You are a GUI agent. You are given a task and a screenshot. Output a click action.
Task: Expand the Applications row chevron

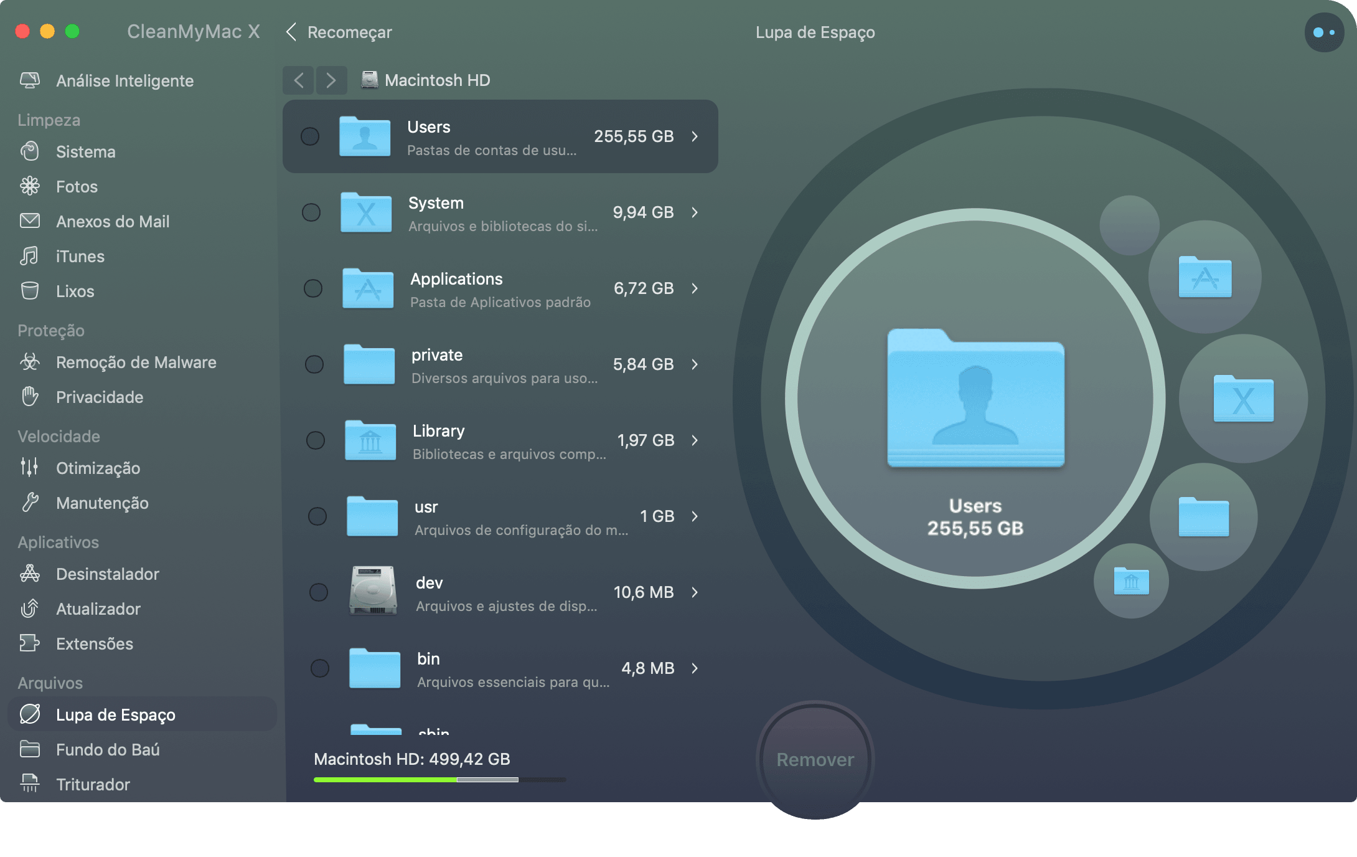[695, 288]
